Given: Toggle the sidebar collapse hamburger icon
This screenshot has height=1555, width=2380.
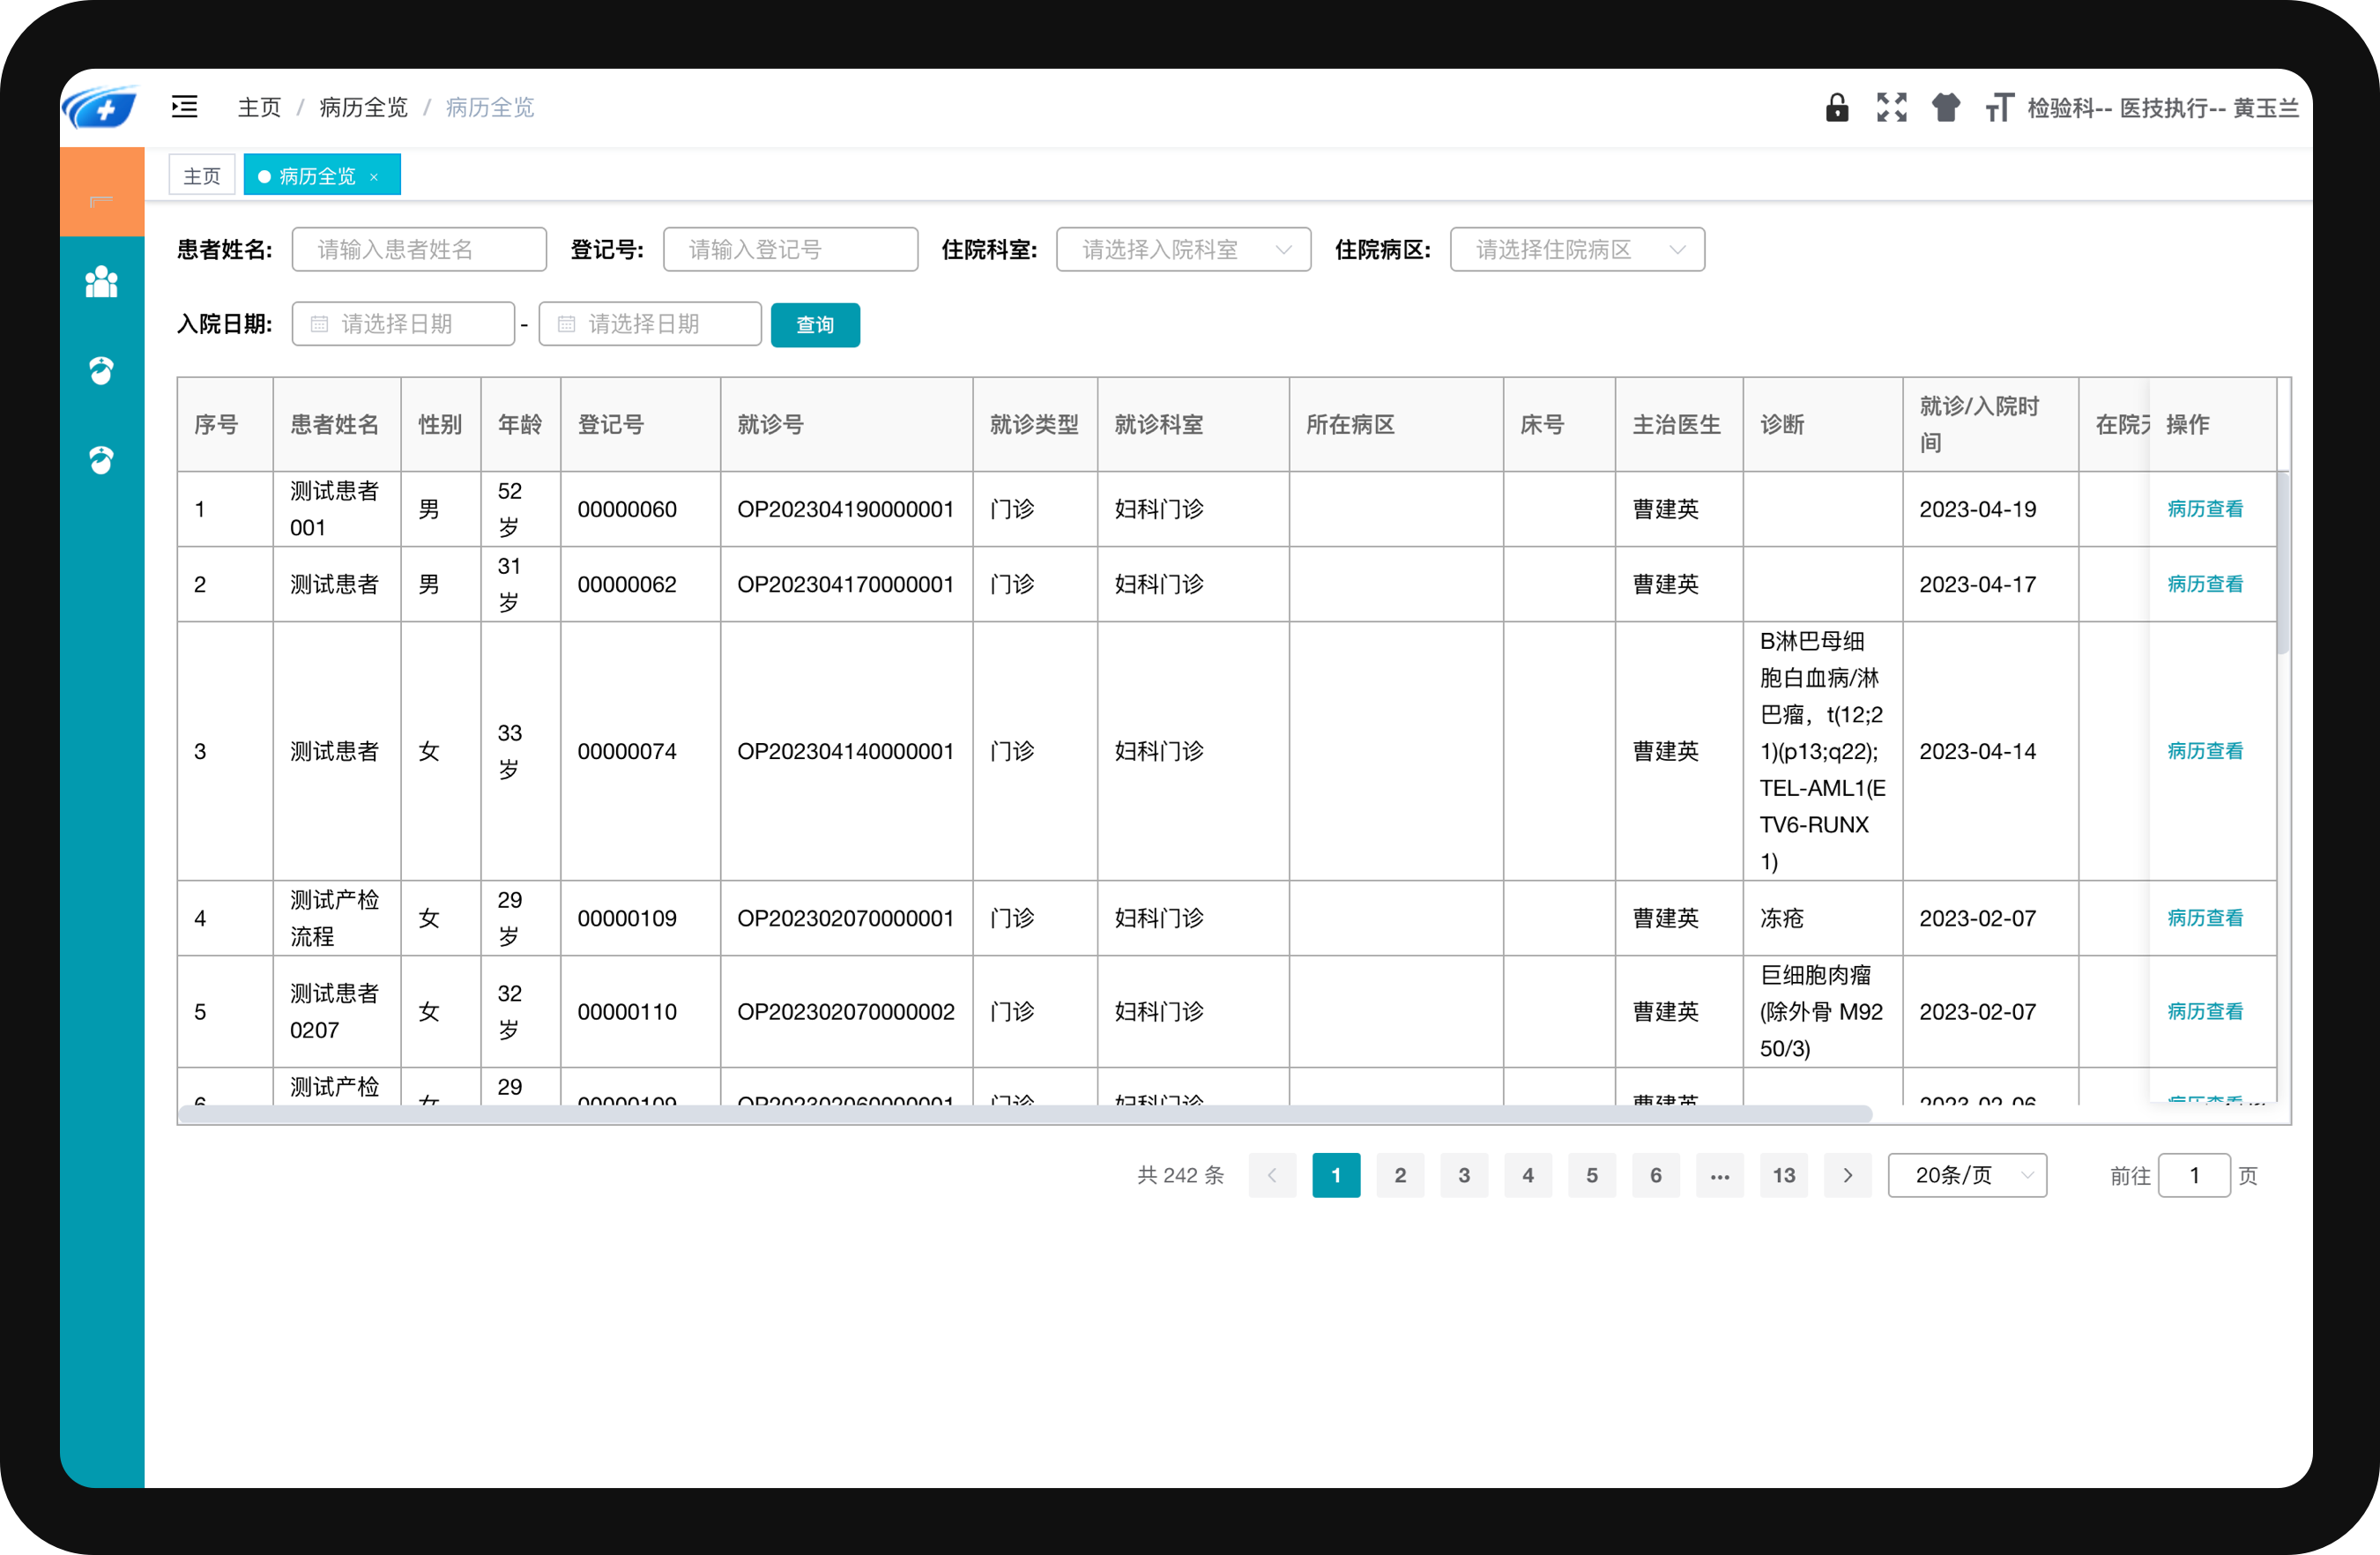Looking at the screenshot, I should tap(185, 107).
